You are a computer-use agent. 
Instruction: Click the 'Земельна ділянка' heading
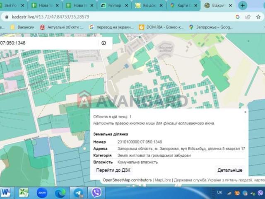click(111, 134)
